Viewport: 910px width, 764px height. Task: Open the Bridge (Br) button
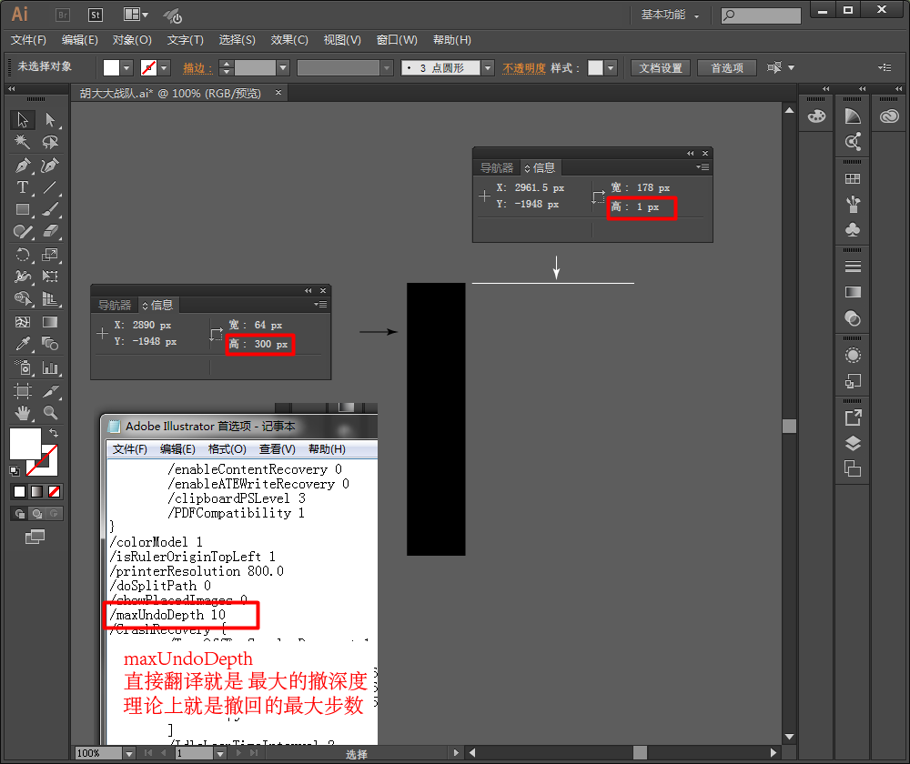[x=63, y=15]
